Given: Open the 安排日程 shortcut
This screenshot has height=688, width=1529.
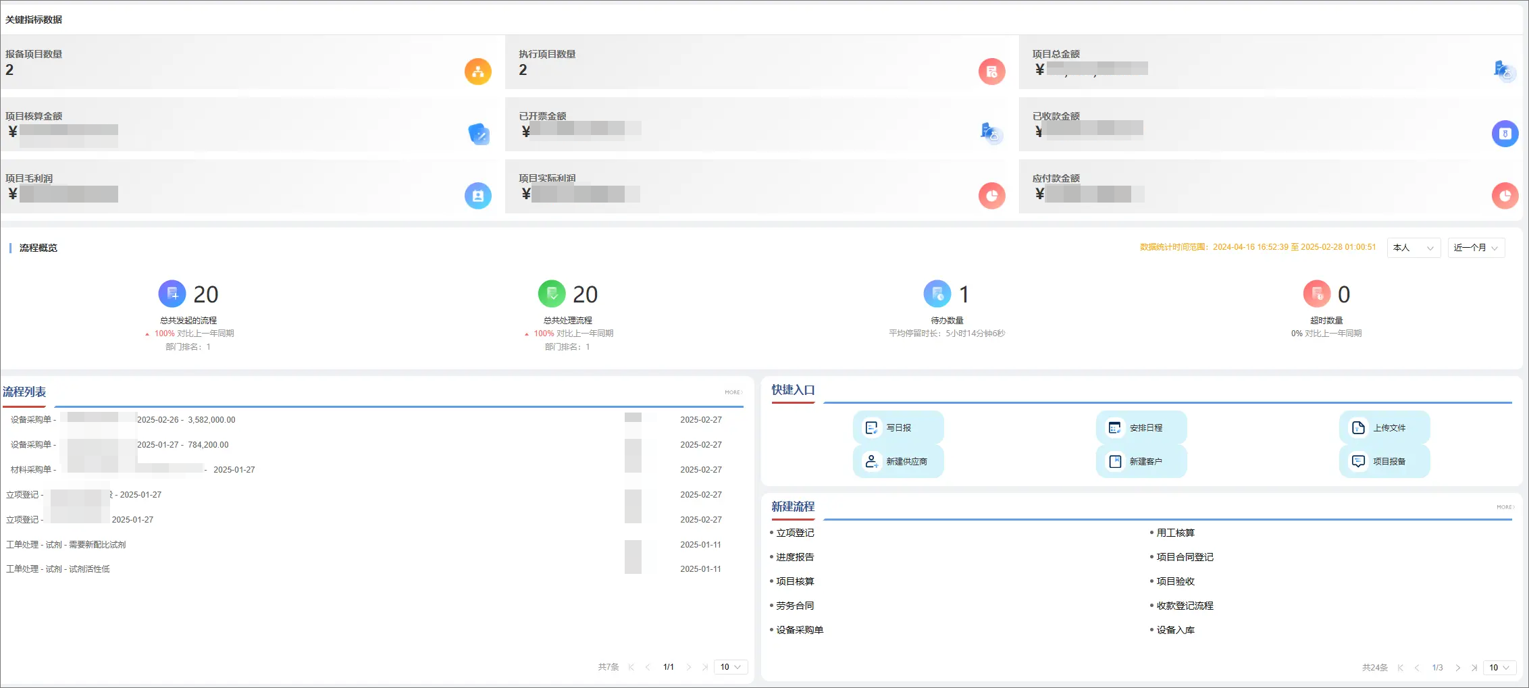Looking at the screenshot, I should pyautogui.click(x=1141, y=427).
